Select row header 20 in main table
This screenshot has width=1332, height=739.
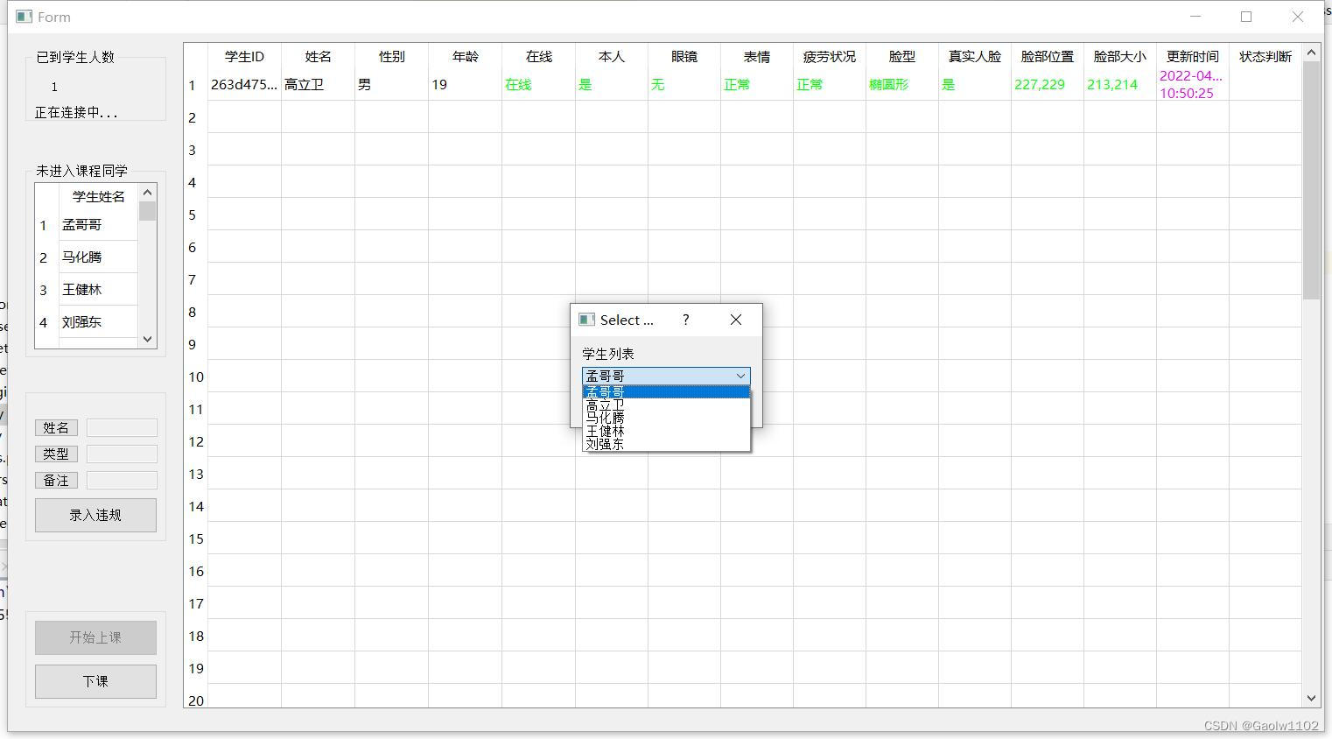click(x=196, y=700)
